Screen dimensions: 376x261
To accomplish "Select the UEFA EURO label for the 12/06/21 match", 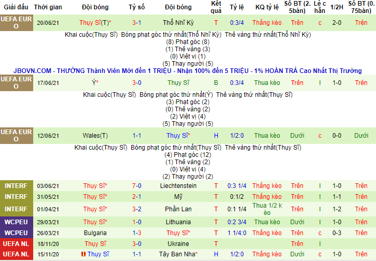I will (16, 136).
